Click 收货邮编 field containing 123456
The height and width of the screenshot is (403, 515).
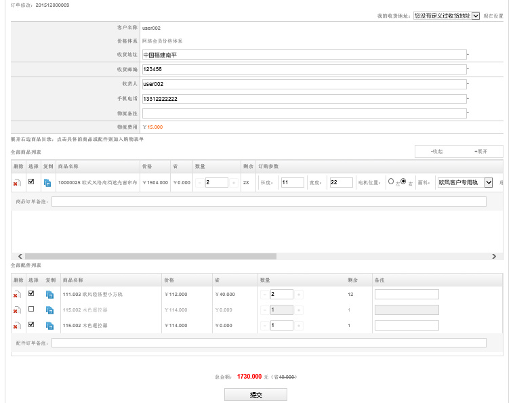click(304, 69)
